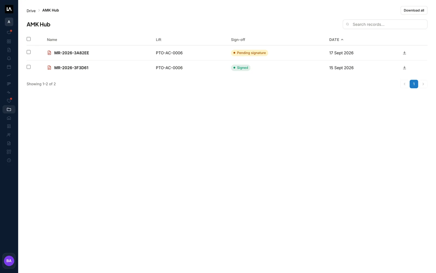Tick the checkbox for MR-2026-3F3D61
The height and width of the screenshot is (273, 436).
click(29, 67)
